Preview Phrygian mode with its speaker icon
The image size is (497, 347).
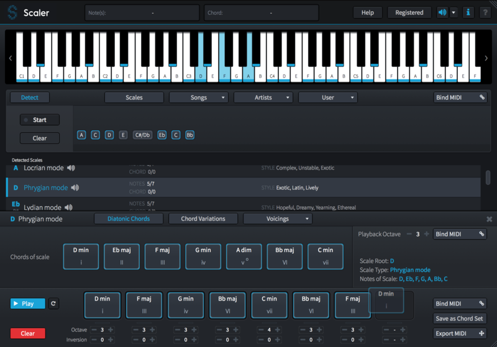pos(75,187)
